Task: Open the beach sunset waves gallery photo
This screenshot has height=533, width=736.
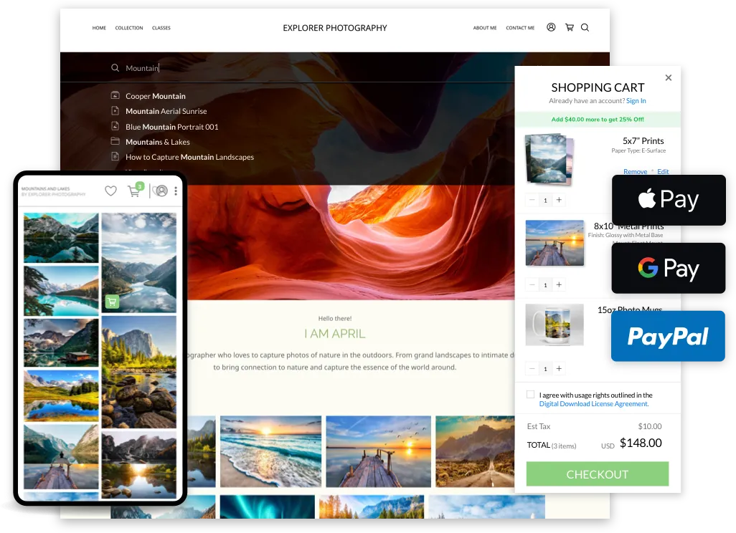Action: pos(271,451)
